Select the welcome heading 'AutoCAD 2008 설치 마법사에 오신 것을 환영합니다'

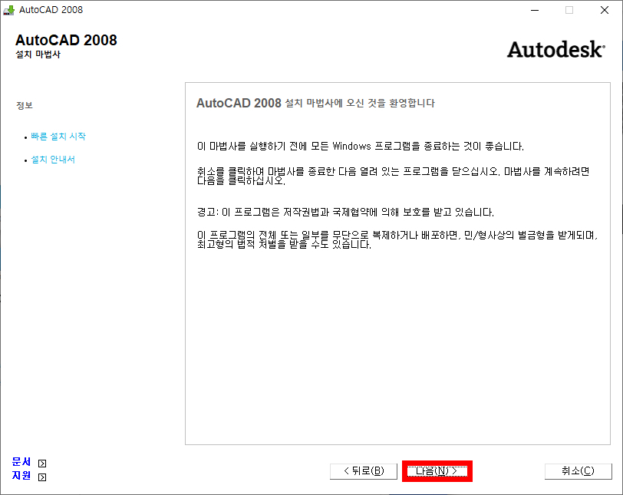tap(315, 104)
